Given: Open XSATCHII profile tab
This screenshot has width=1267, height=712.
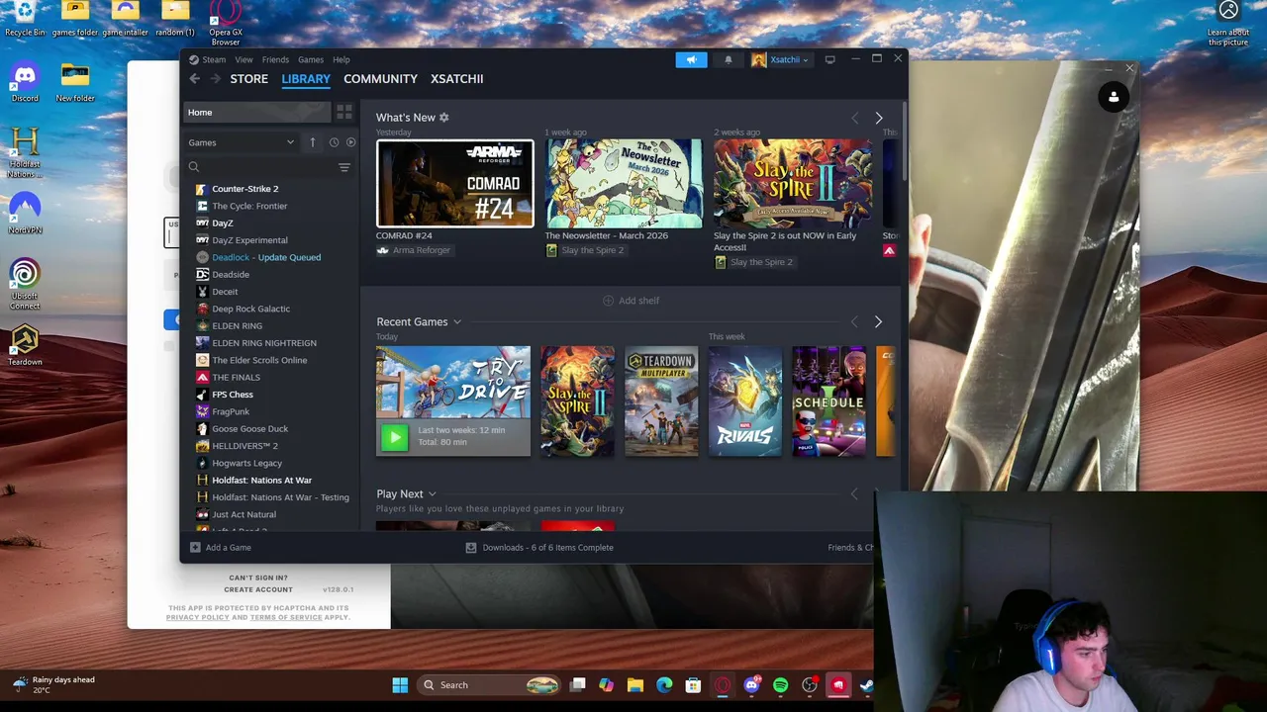Looking at the screenshot, I should tap(457, 79).
